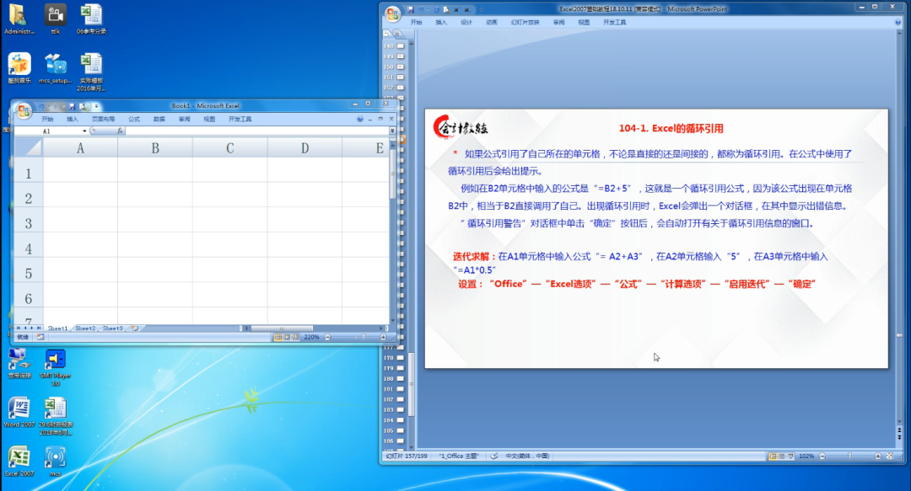
Task: Click the Excel horizontal scrollbar
Action: click(x=282, y=328)
